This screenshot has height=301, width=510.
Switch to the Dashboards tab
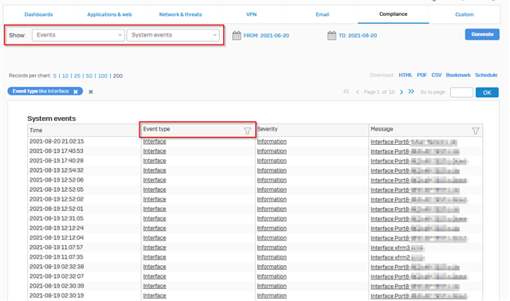click(x=38, y=14)
